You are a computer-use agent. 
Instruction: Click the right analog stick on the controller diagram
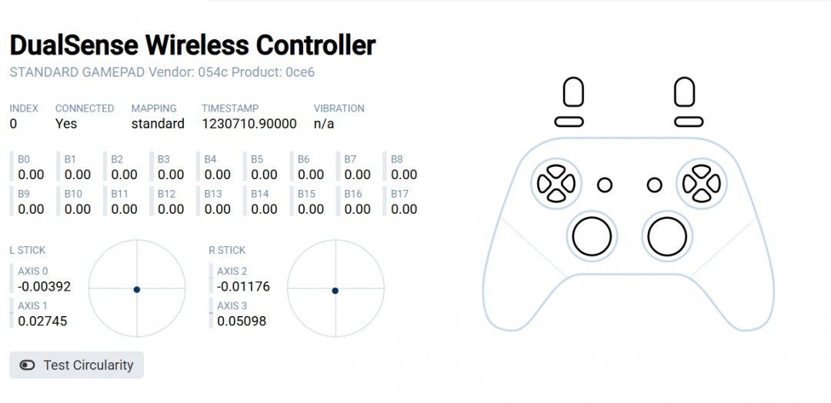[x=666, y=236]
